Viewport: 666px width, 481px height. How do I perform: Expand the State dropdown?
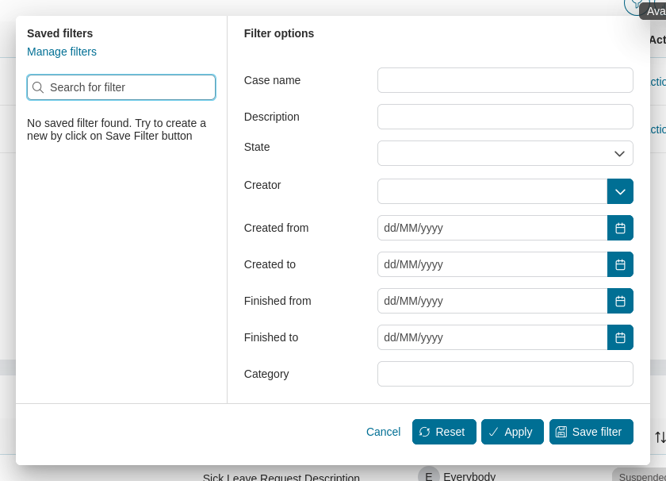pyautogui.click(x=618, y=153)
